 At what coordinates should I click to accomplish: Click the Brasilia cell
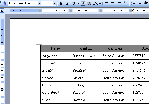click(86, 71)
